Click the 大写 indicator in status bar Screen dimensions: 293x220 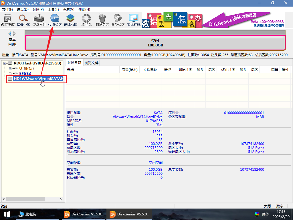tap(268, 206)
